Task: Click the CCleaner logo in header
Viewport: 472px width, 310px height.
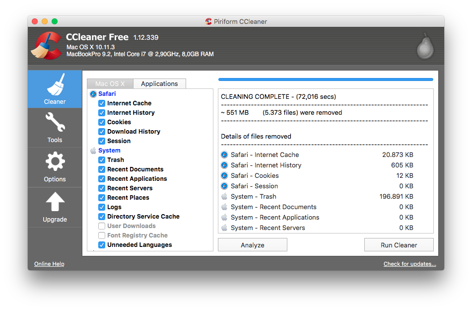Action: point(47,46)
